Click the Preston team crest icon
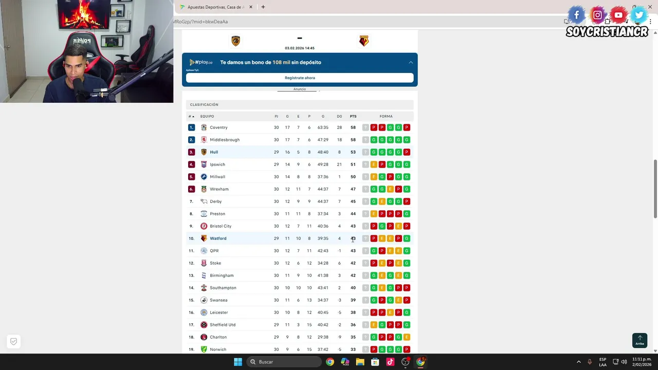This screenshot has width=658, height=370. [204, 214]
